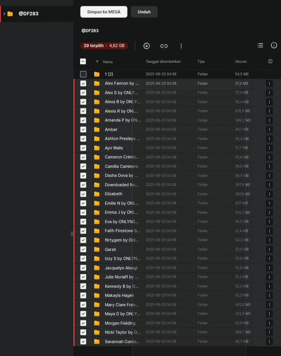Uncheck the Emma J folder checkbox
Viewport: 281px width, 356px height.
pyautogui.click(x=83, y=212)
